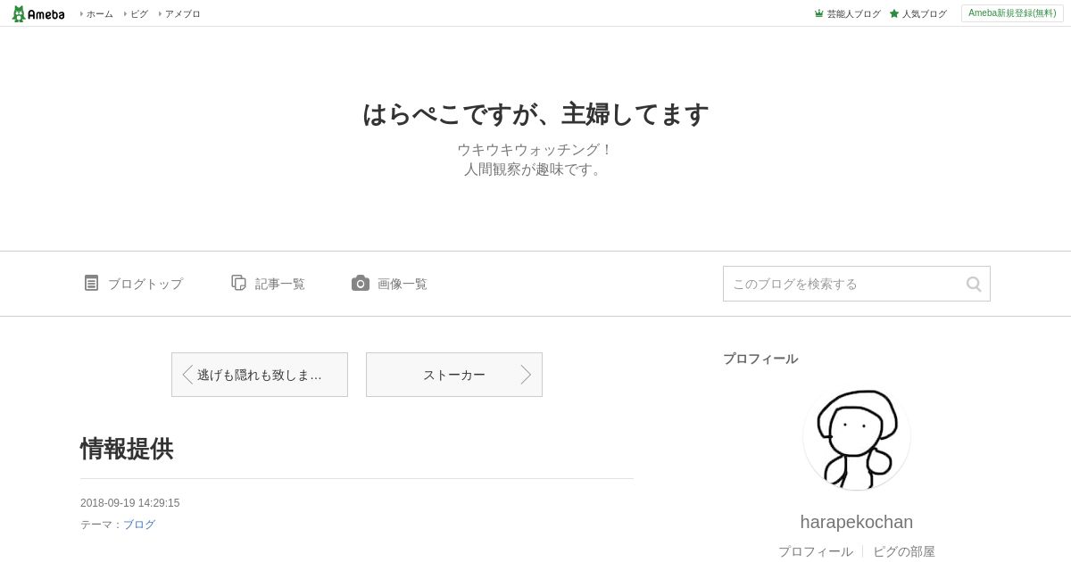Click the harapekochan profile avatar

coord(857,436)
